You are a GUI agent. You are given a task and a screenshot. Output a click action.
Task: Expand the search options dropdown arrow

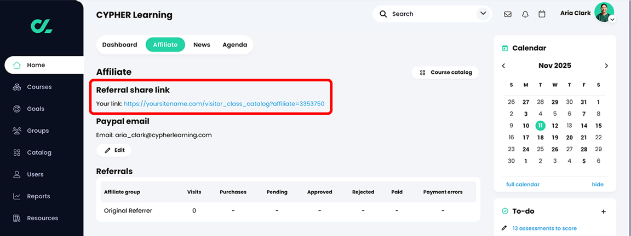click(x=483, y=14)
